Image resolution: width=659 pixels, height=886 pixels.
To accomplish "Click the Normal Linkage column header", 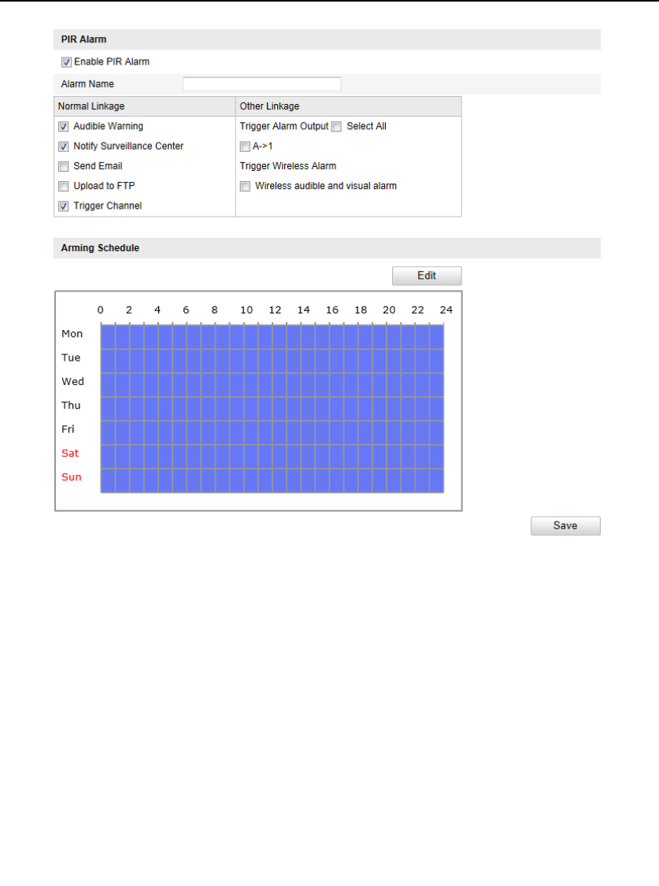I will (145, 106).
